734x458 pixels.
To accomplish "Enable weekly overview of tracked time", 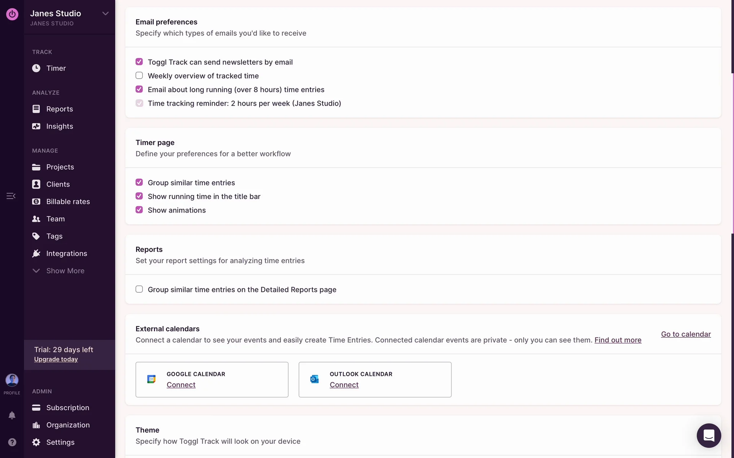I will (139, 76).
